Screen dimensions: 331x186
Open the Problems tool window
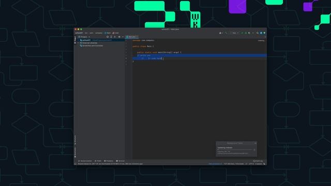tap(109, 161)
